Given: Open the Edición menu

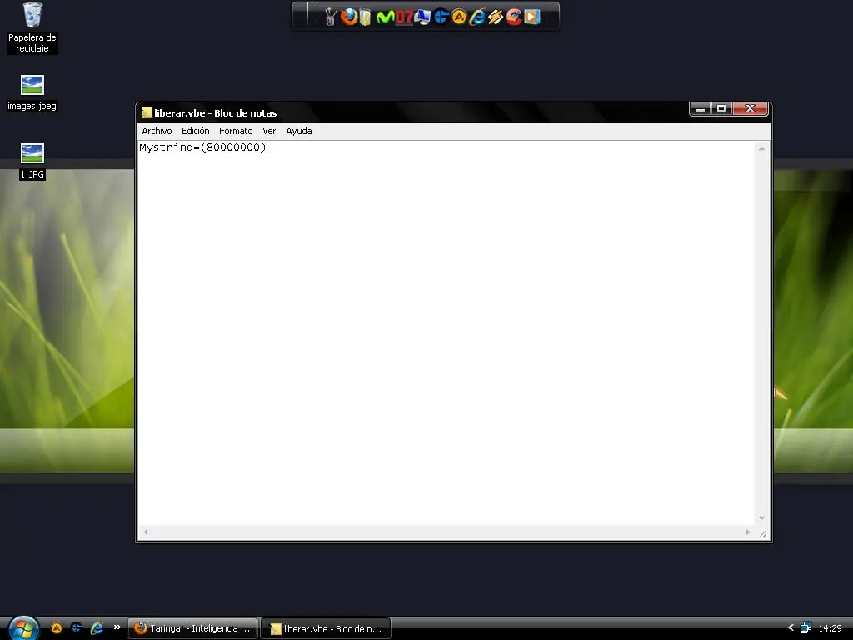Looking at the screenshot, I should pyautogui.click(x=195, y=131).
